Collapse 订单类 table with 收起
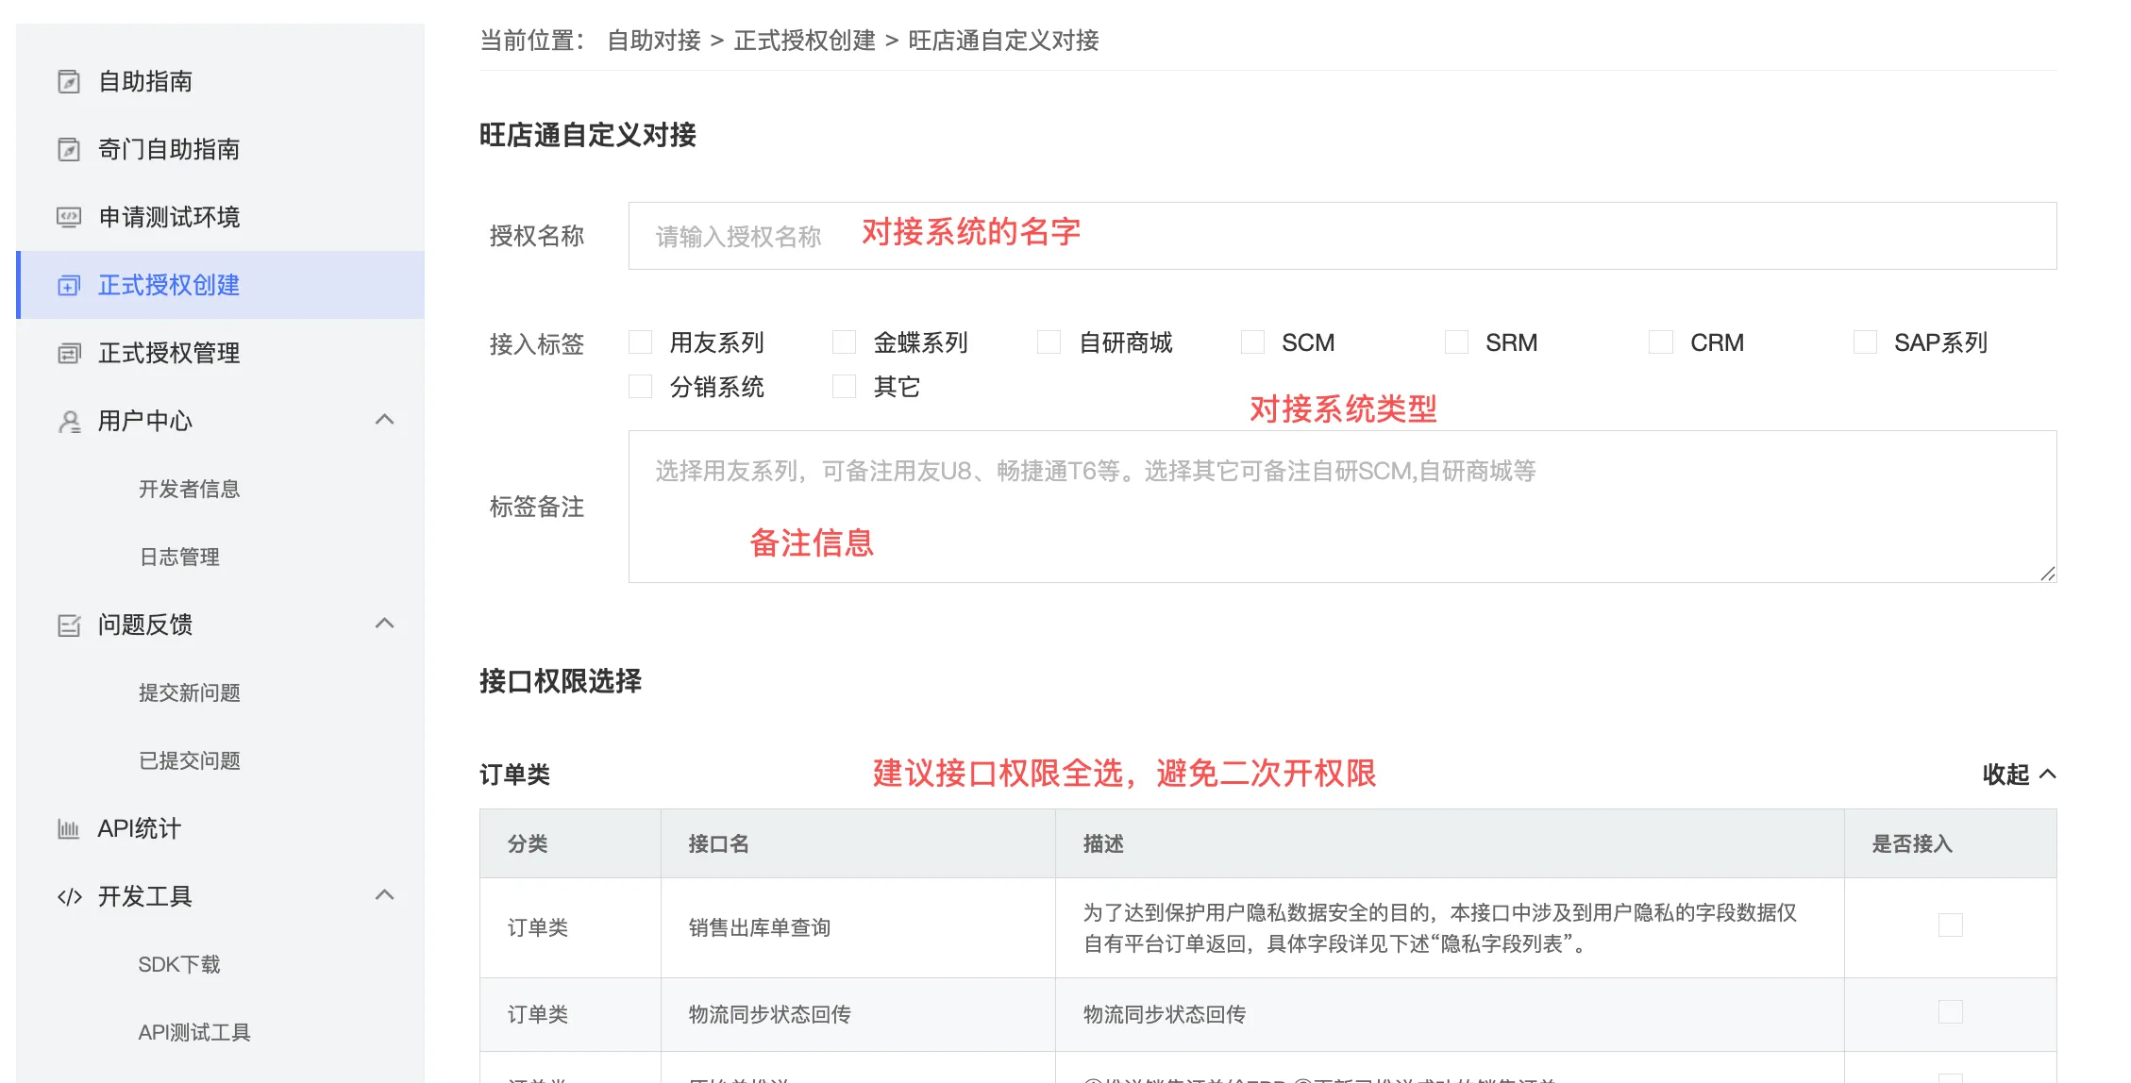Screen dimensions: 2131x1083 pyautogui.click(x=2018, y=775)
